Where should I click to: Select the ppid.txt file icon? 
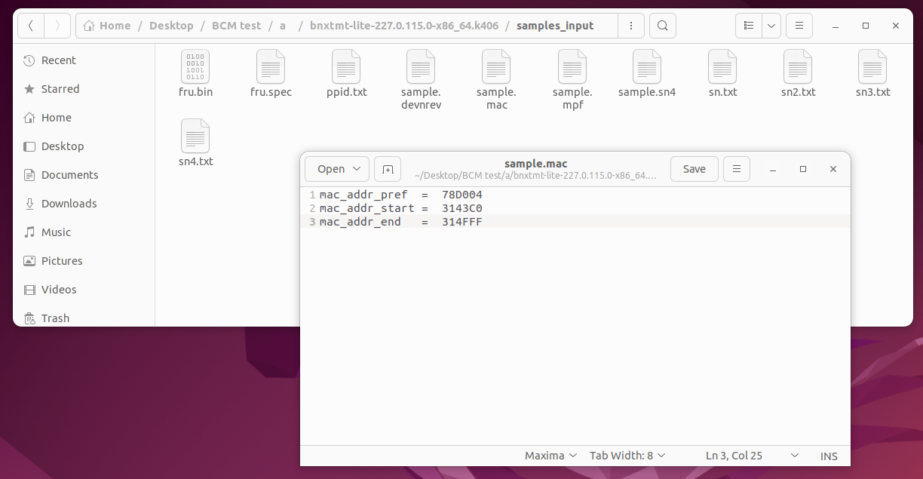coord(346,67)
